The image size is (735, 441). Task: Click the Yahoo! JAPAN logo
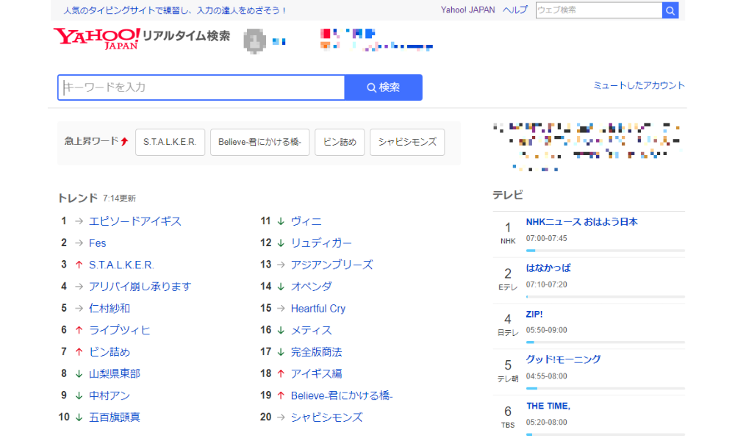(96, 37)
